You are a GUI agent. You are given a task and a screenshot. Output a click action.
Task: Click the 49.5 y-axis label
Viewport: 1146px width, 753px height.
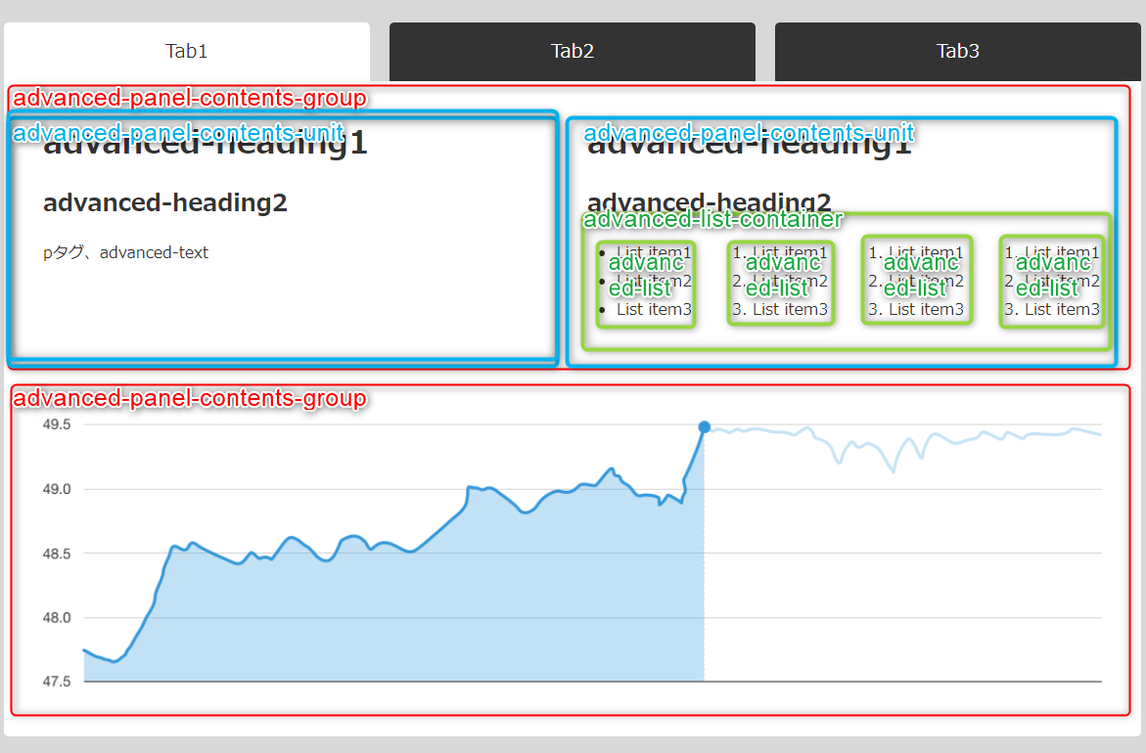coord(57,425)
